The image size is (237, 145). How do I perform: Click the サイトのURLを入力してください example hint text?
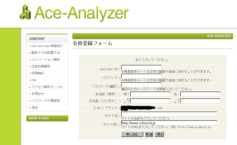(166, 127)
